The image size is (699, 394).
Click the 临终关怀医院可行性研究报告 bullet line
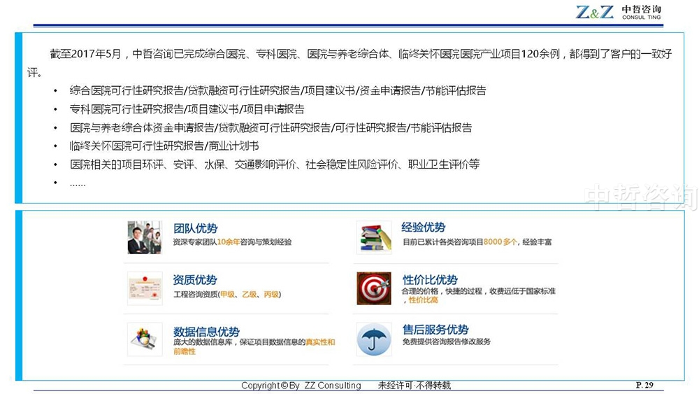coord(164,146)
